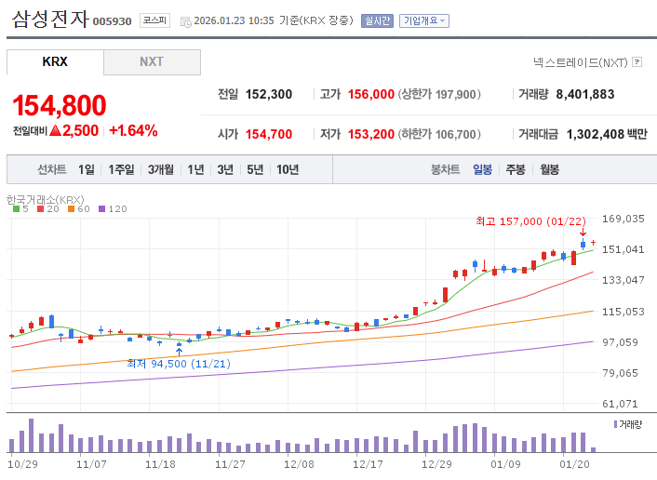Click the 전일 value 152,300

[x=269, y=94]
